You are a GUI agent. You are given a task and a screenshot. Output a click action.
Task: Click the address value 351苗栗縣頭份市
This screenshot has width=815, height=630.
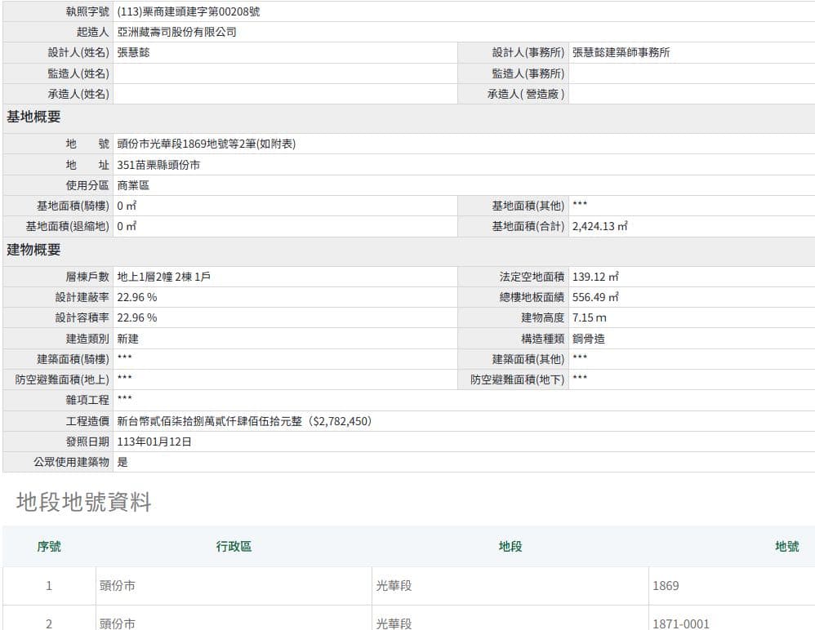click(158, 165)
